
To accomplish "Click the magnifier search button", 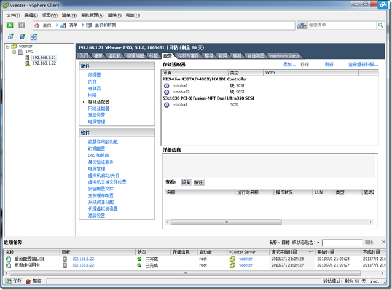I will pyautogui.click(x=380, y=25).
